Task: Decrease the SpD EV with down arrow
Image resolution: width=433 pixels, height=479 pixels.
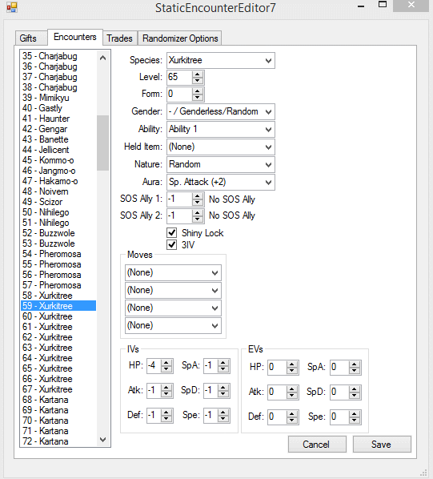Action: click(355, 396)
